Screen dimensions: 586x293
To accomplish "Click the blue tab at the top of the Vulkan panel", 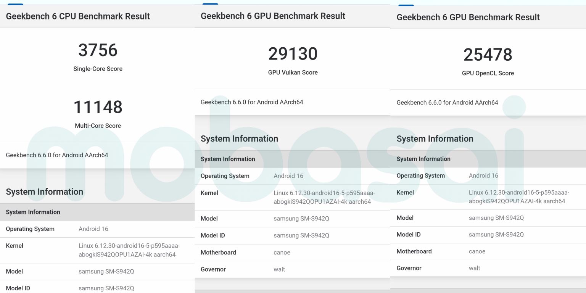I will [x=210, y=4].
